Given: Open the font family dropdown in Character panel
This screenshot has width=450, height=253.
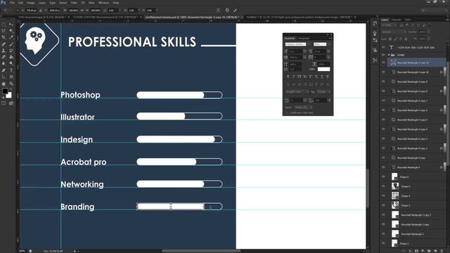Looking at the screenshot, I should point(296,44).
